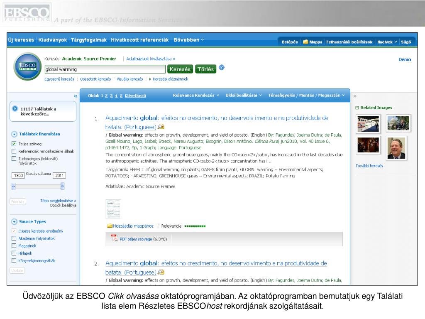The image size is (425, 319).
Task: Click the preview magnifier icon beside result 1 title
Action: (x=161, y=127)
